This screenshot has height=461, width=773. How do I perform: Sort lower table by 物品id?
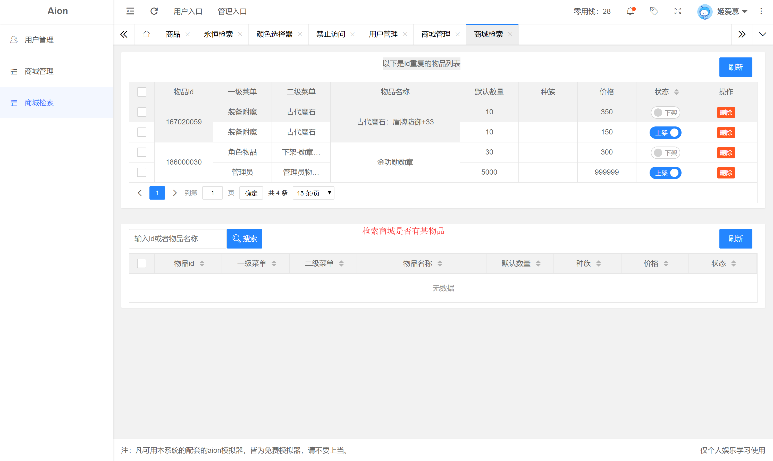tap(202, 263)
